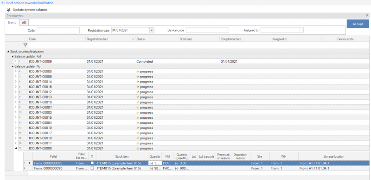
Task: Expand row fCOUNT-00014
Action: click(16, 82)
